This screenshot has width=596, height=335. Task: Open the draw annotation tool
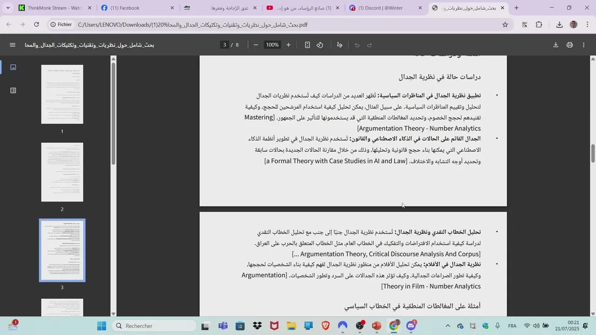339,45
